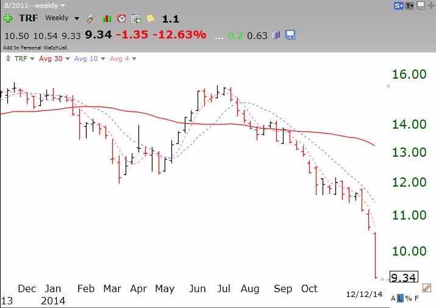Click the 14.00 price axis label
The width and height of the screenshot is (436, 308).
tap(409, 124)
